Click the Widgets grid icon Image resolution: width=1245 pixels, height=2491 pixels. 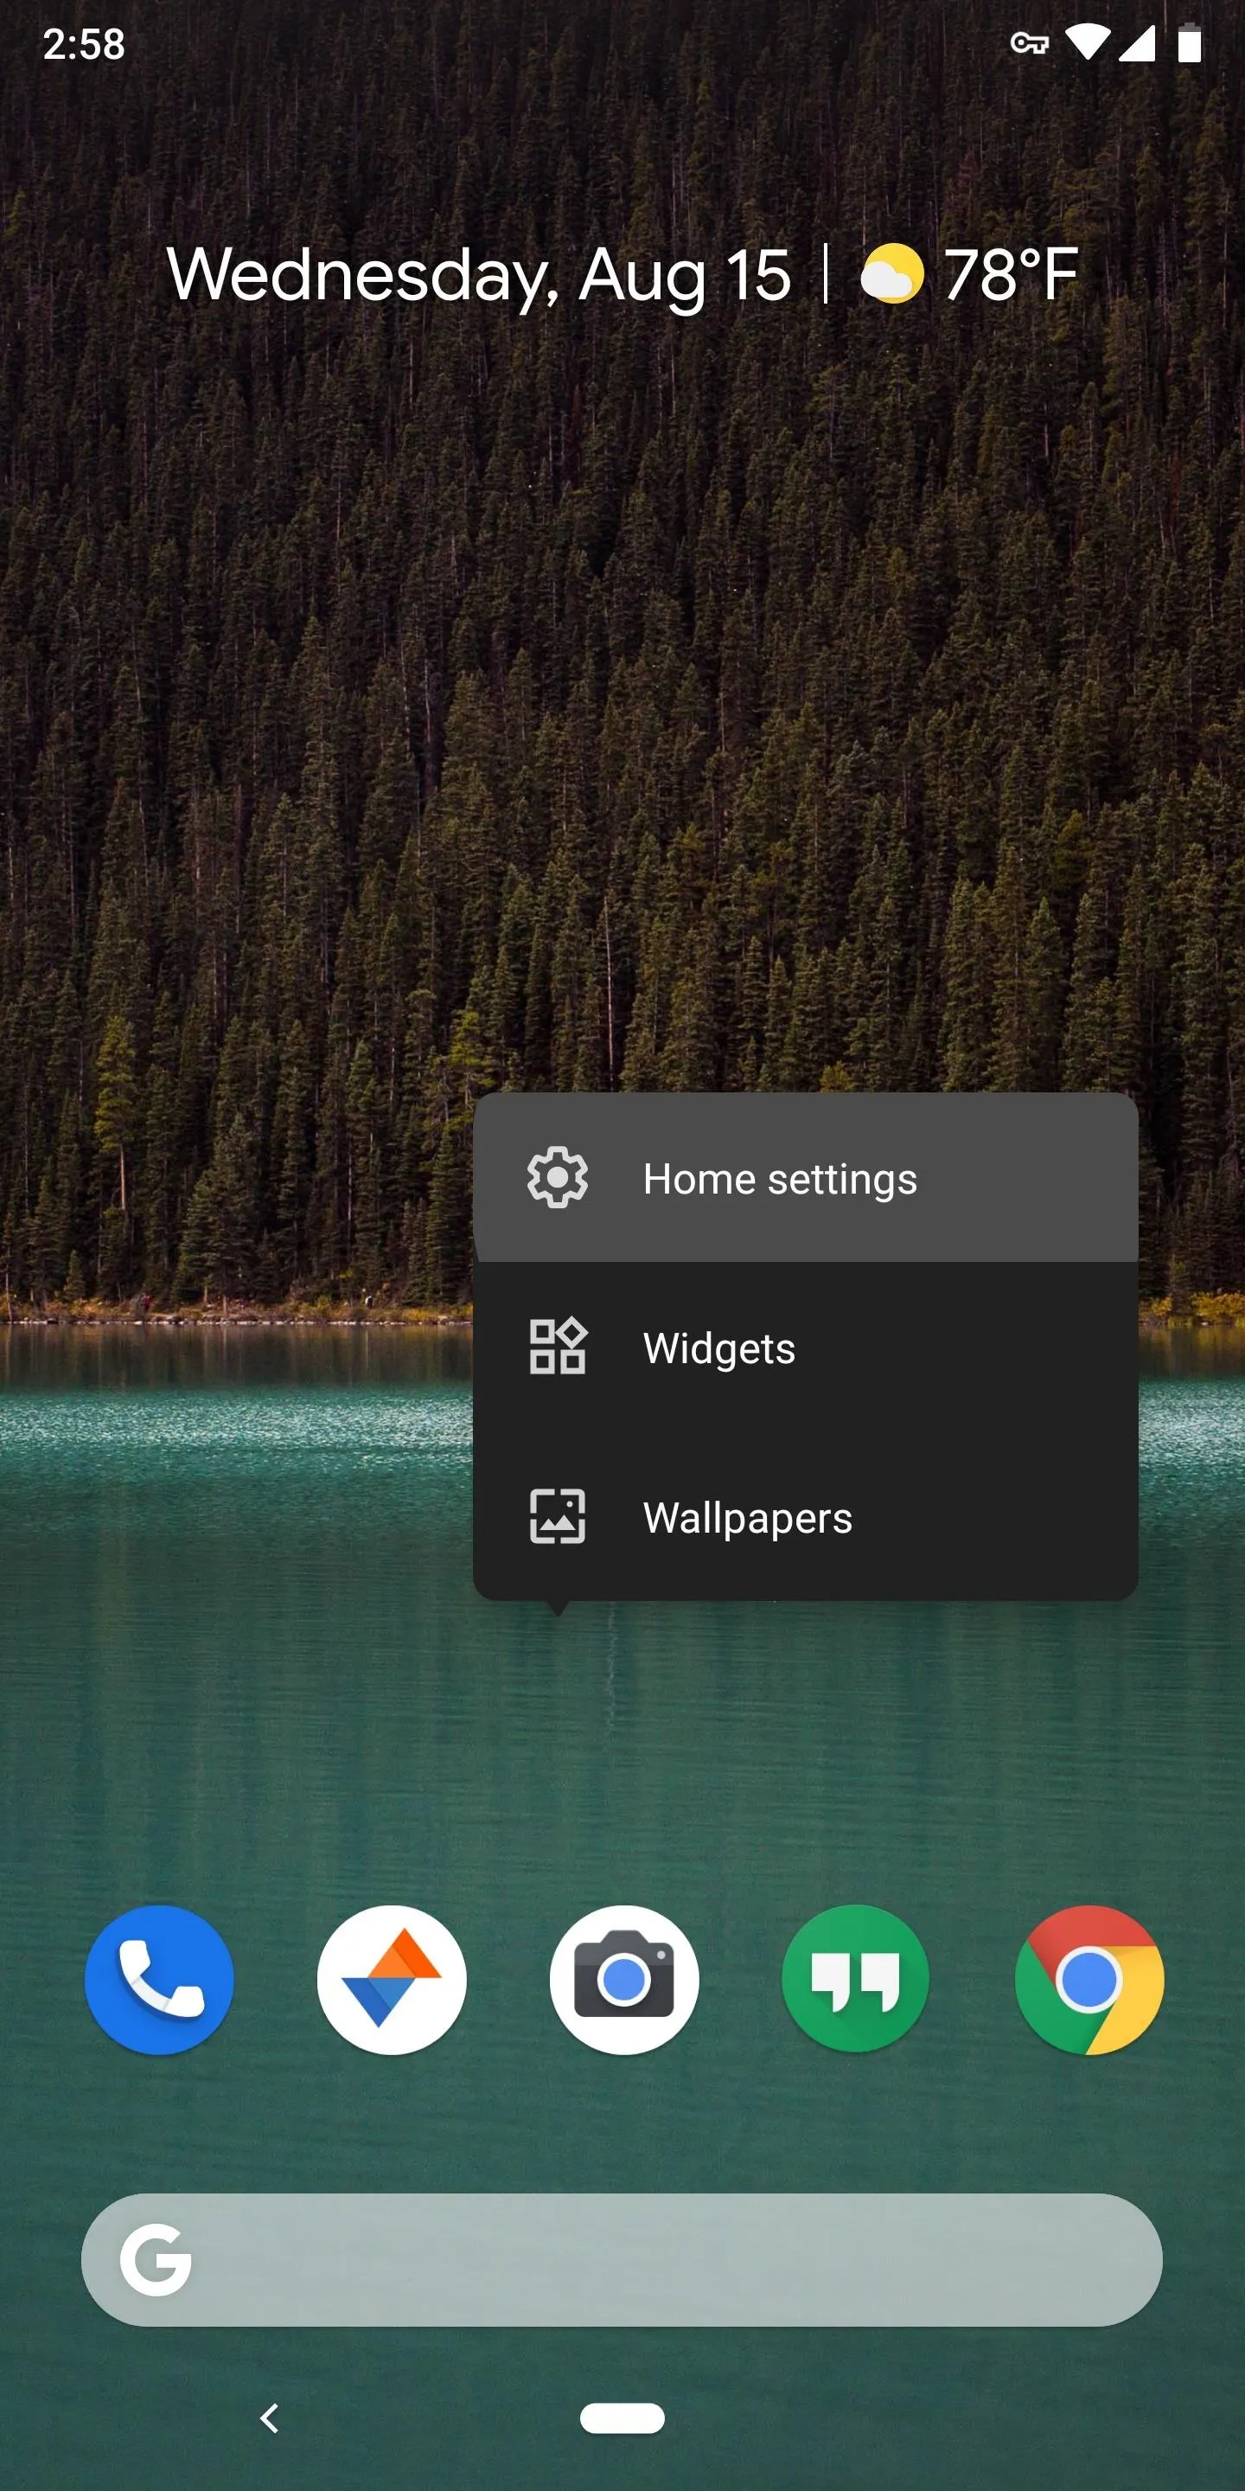coord(558,1346)
